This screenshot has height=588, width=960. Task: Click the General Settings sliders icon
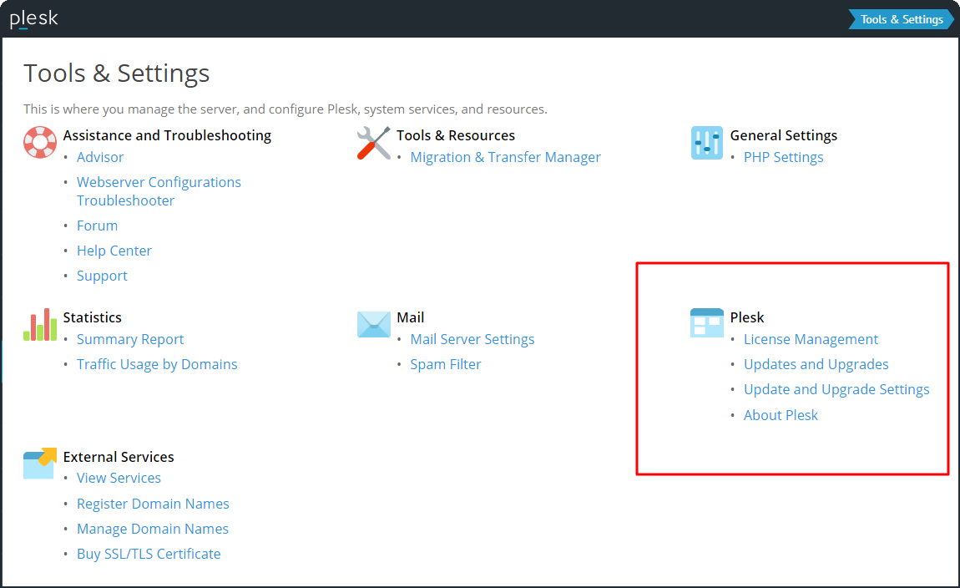[x=707, y=143]
